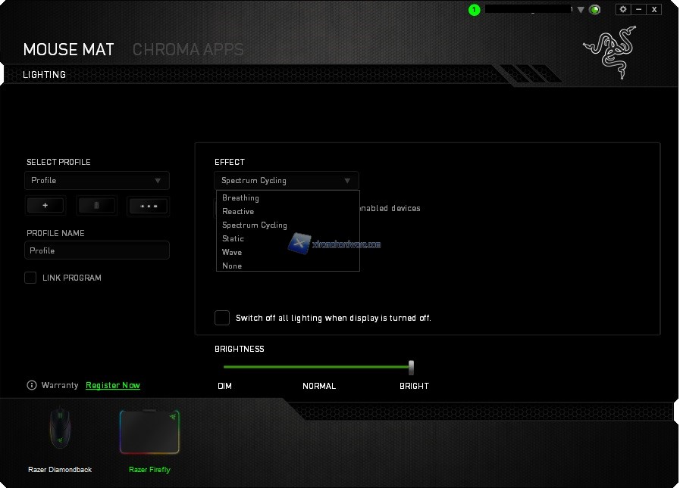This screenshot has width=680, height=488.
Task: Click the delete profile trash icon
Action: tap(96, 205)
